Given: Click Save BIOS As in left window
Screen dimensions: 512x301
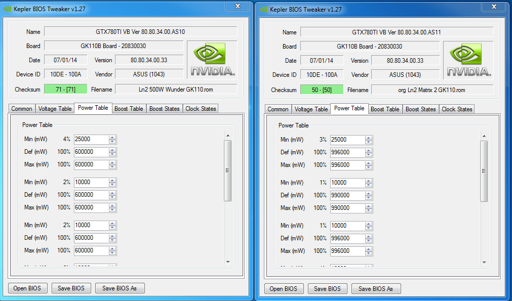Looking at the screenshot, I should click(120, 288).
